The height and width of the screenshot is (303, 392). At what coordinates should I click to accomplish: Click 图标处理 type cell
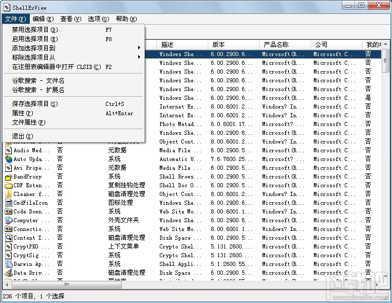coord(120,203)
